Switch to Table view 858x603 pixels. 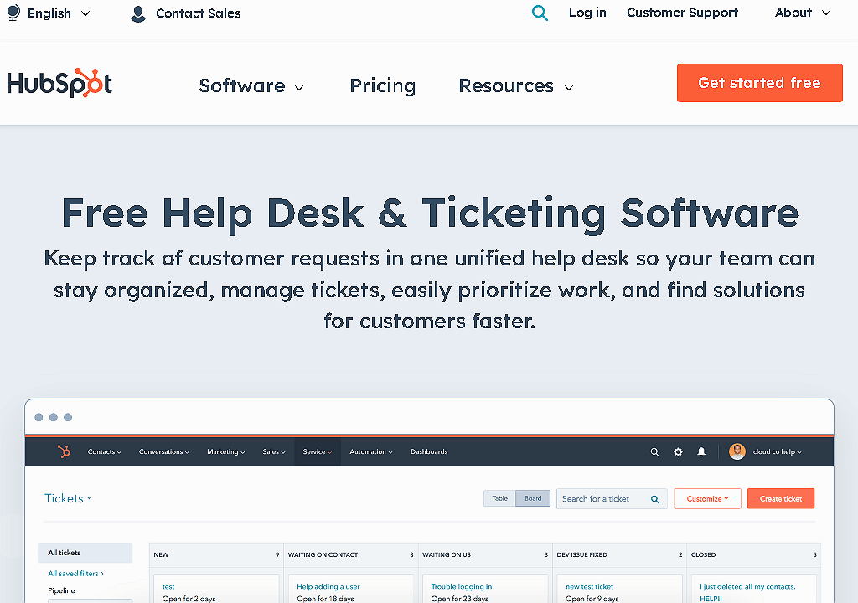[499, 498]
